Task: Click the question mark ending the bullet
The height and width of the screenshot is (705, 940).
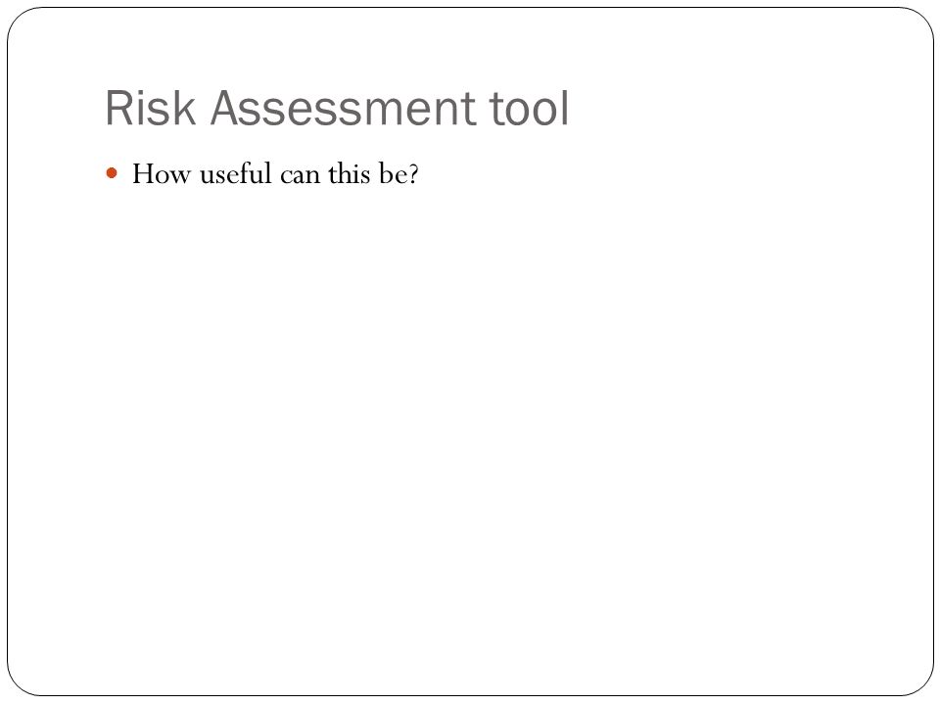Action: [x=413, y=174]
